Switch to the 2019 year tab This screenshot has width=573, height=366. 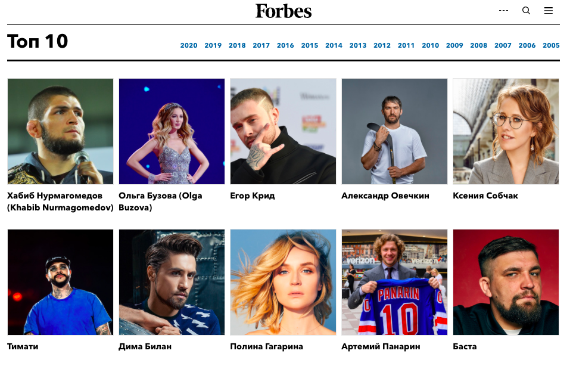(213, 45)
